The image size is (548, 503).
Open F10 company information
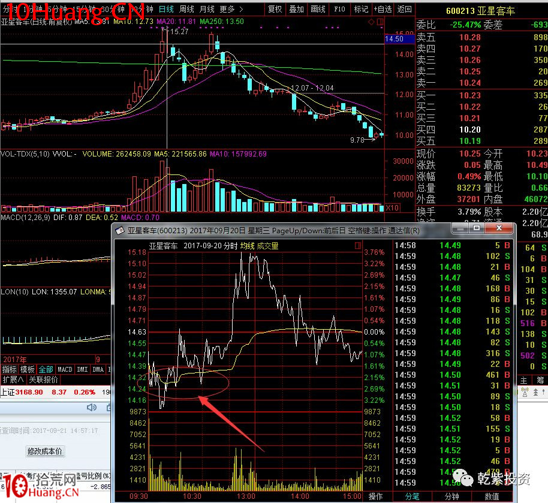pos(339,9)
